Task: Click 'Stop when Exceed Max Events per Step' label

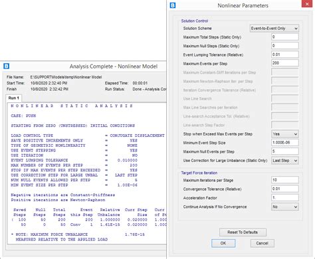Action: point(218,134)
